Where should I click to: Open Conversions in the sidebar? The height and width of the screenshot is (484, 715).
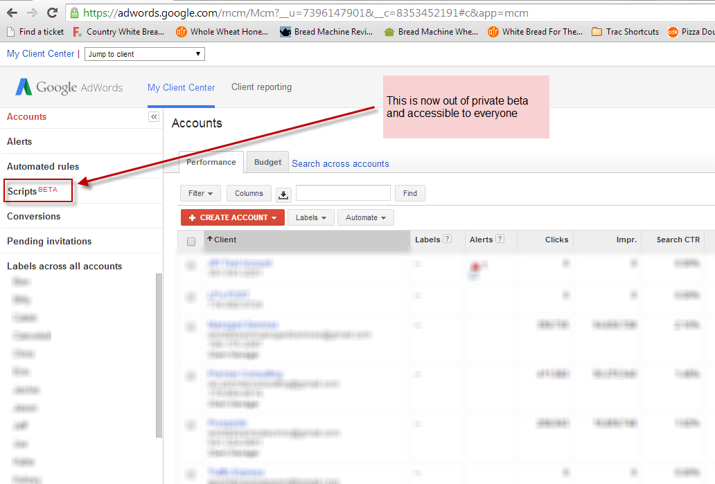pyautogui.click(x=33, y=217)
